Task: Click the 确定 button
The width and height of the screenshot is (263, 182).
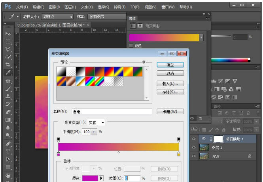Action: pos(170,65)
